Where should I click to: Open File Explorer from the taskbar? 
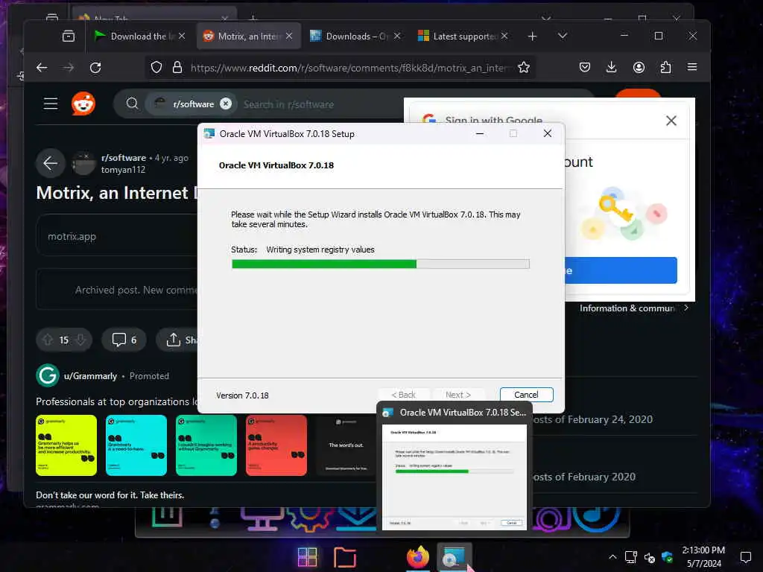pos(344,557)
